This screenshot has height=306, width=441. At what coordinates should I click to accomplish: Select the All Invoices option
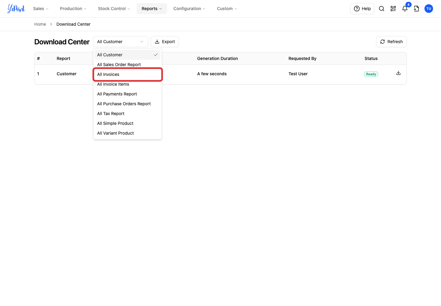pos(127,74)
